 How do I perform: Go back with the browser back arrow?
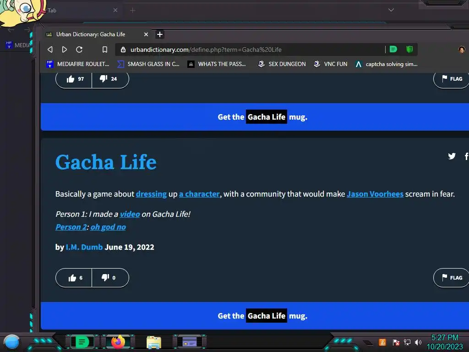[50, 49]
